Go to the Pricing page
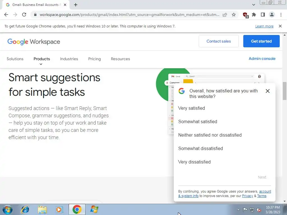The width and height of the screenshot is (287, 215). pos(94,59)
